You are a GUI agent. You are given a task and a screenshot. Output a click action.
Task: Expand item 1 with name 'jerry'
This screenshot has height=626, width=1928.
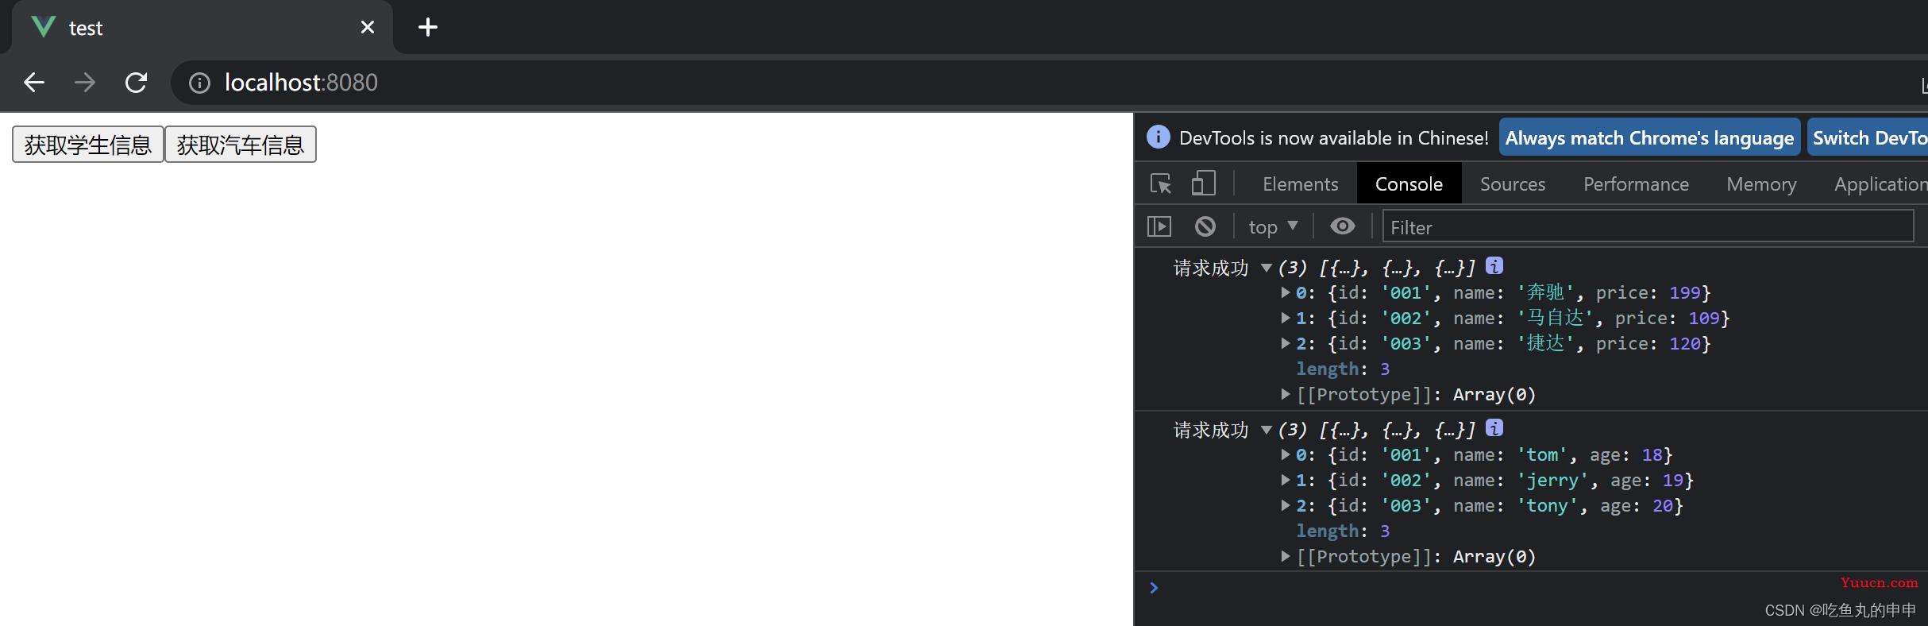click(1286, 480)
